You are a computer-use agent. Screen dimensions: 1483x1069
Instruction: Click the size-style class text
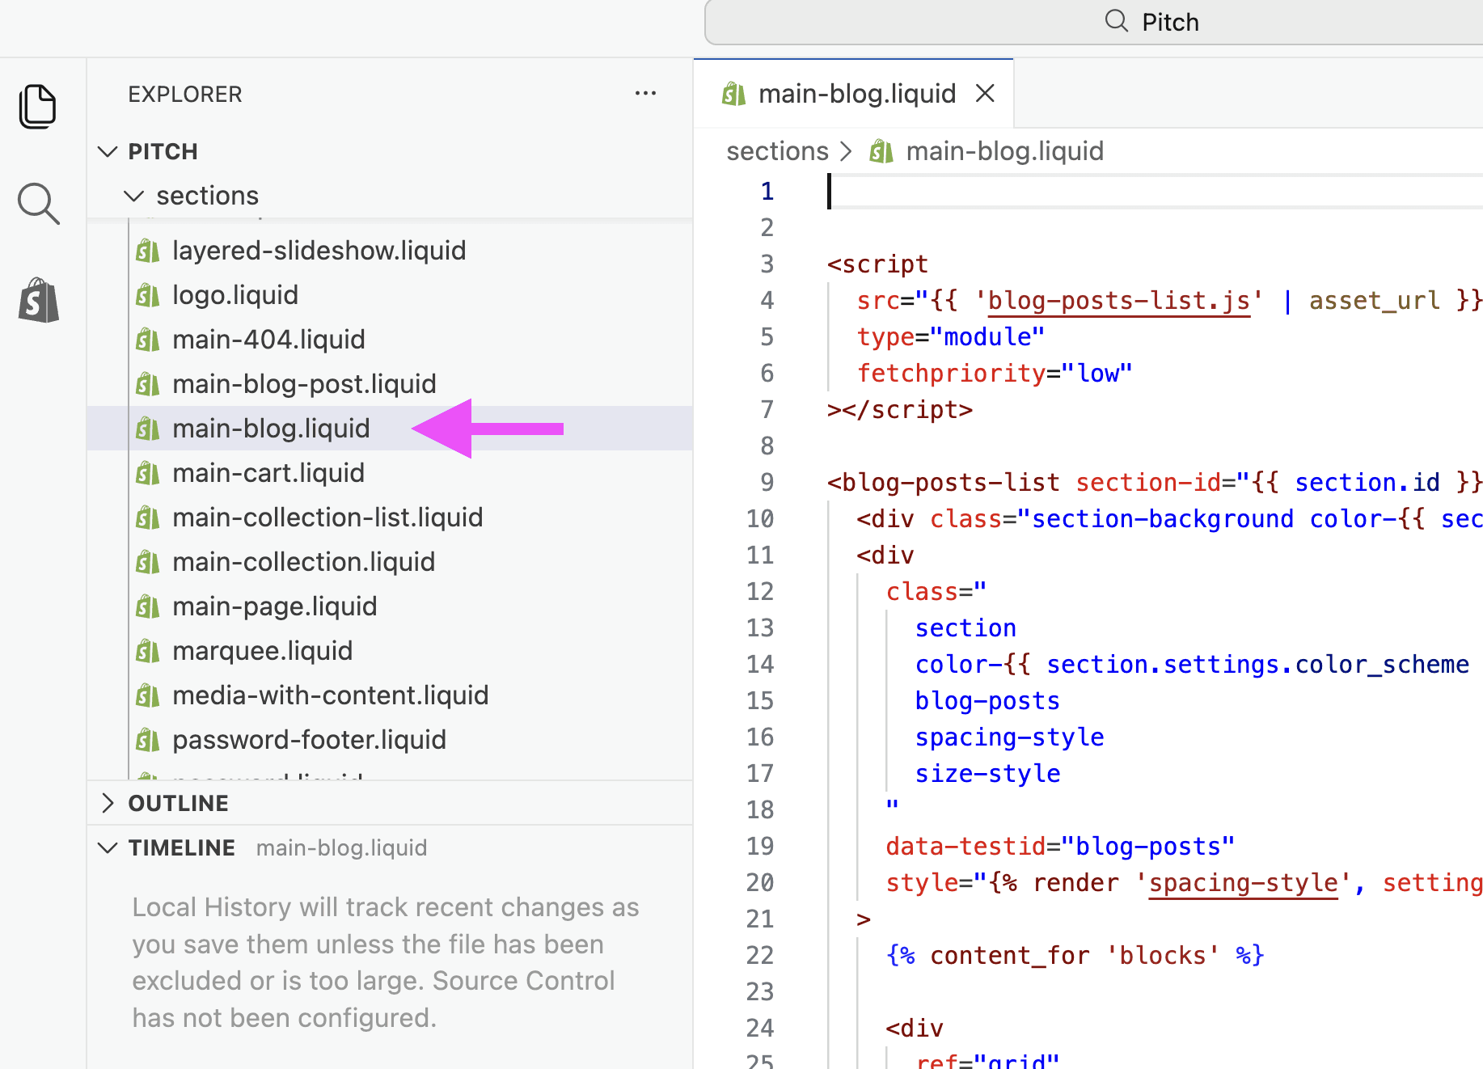[x=987, y=774]
